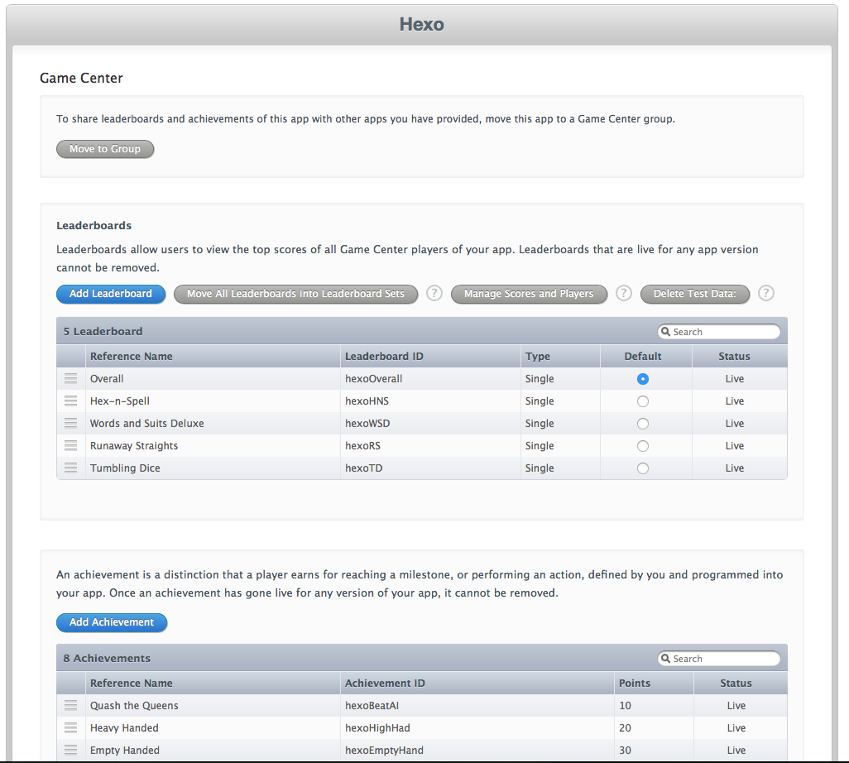Select Words and Suits Deluxe as default
The image size is (849, 763).
[x=643, y=423]
